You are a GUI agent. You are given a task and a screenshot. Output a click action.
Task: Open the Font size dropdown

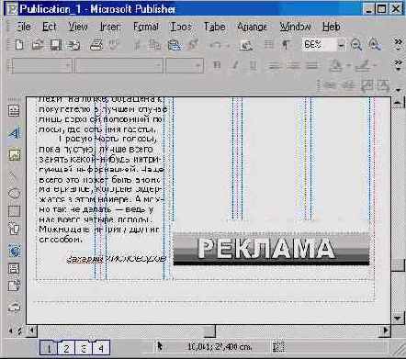pyautogui.click(x=198, y=65)
